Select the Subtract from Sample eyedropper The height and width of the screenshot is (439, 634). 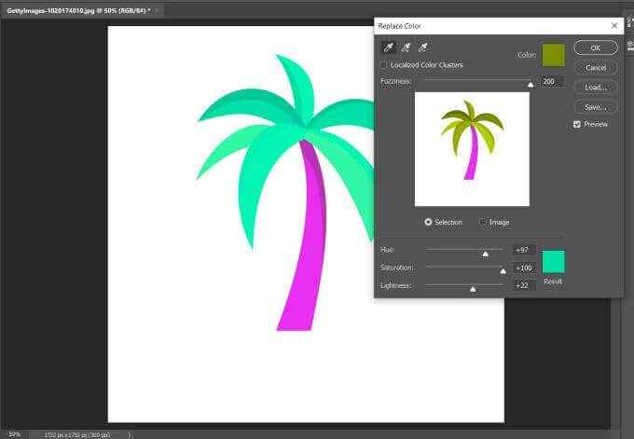[423, 48]
